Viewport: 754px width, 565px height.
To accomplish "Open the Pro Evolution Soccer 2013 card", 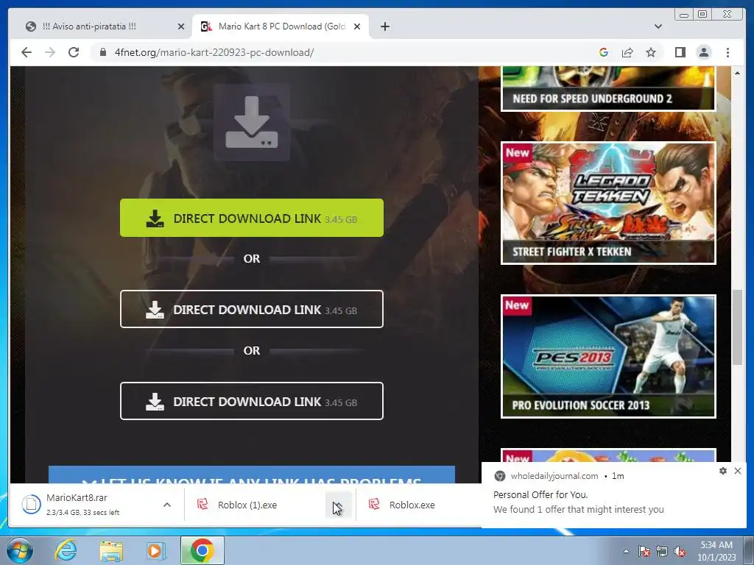I will (x=608, y=356).
